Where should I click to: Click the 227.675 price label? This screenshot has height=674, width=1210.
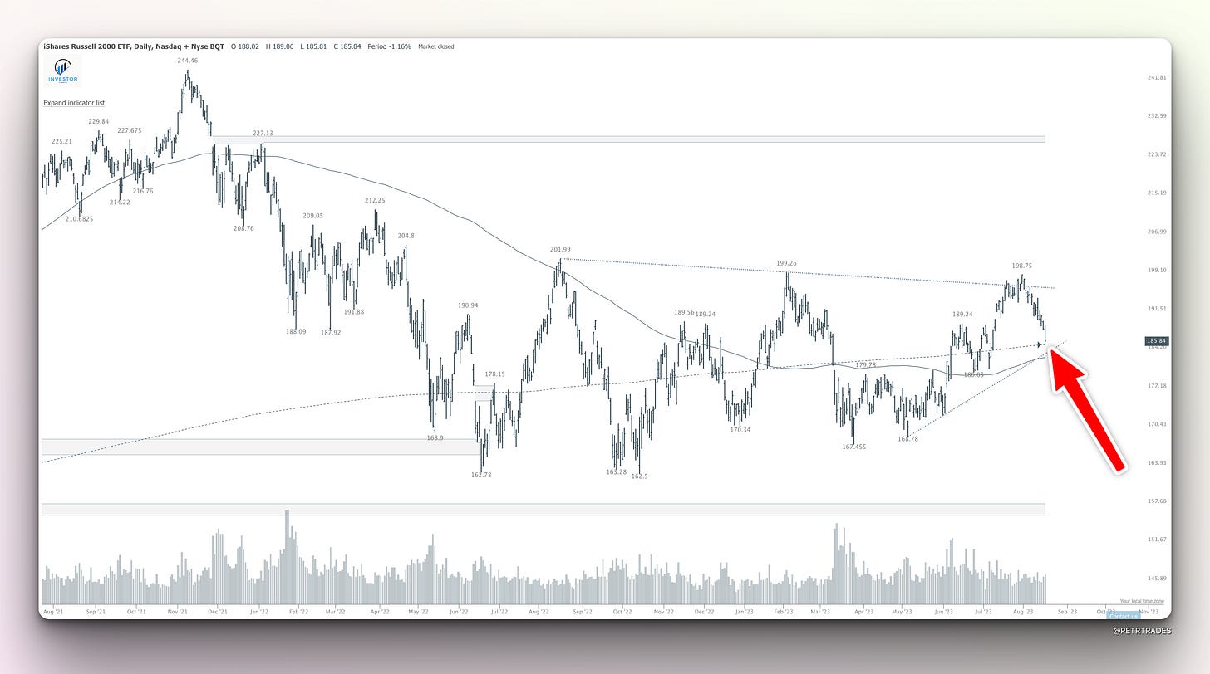pos(129,130)
